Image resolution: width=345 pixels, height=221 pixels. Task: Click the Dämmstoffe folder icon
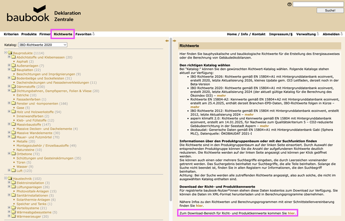click(13, 86)
